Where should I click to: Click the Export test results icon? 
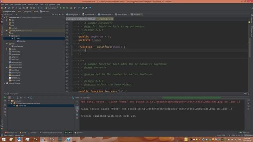point(32,97)
